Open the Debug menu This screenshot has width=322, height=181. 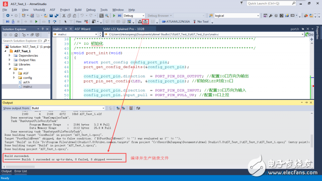91,10
